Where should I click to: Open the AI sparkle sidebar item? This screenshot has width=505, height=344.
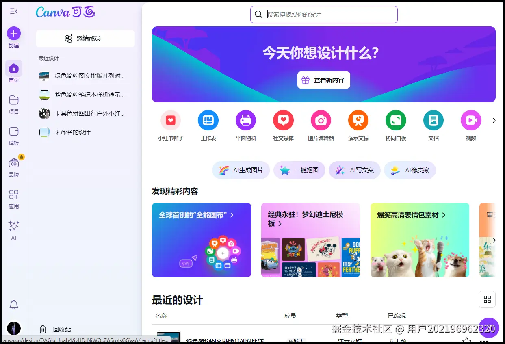pos(14,230)
